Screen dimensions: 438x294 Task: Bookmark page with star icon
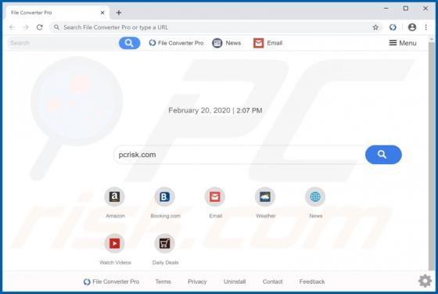[x=375, y=27]
